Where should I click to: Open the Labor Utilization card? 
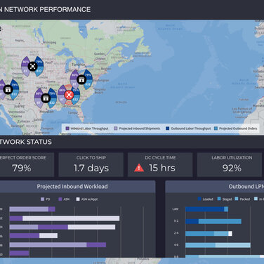click(230, 164)
